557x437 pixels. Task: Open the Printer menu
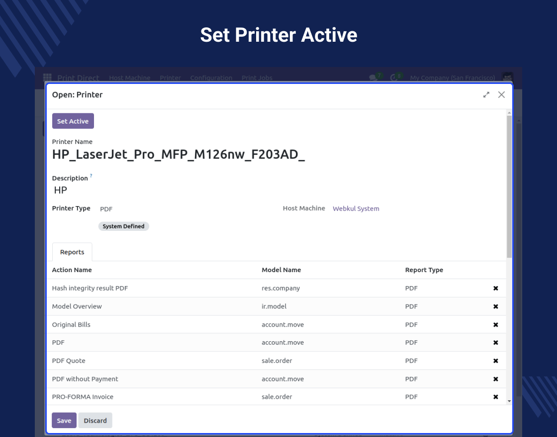click(170, 78)
